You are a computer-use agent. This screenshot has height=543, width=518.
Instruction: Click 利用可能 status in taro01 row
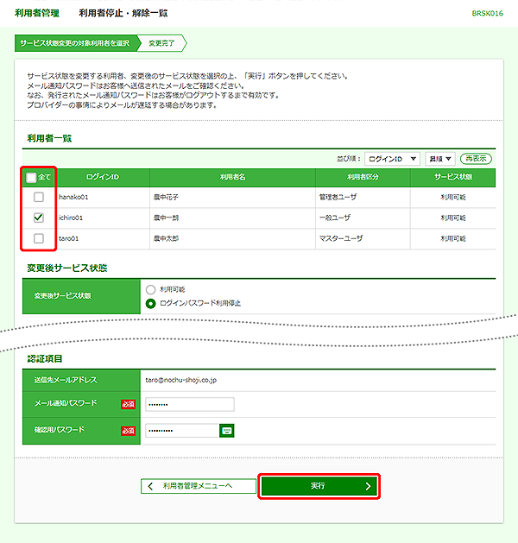pyautogui.click(x=453, y=238)
